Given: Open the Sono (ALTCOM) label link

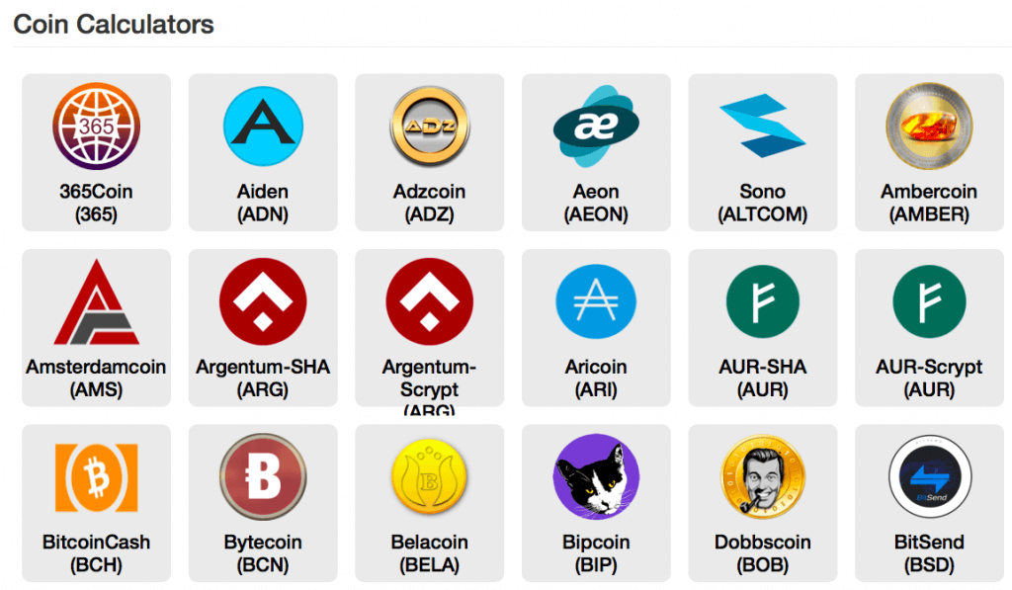Looking at the screenshot, I should coord(762,203).
